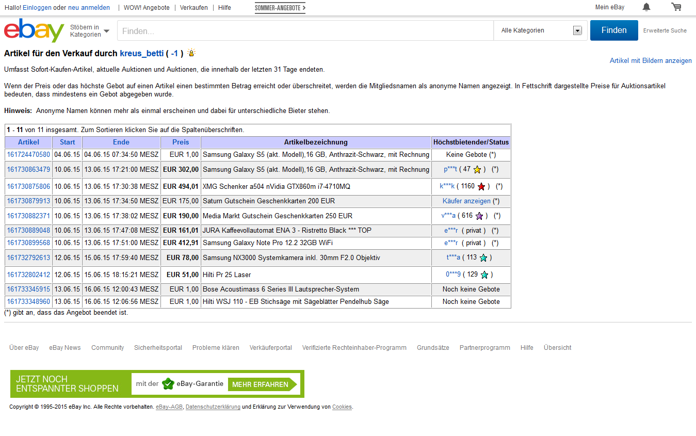Open Erweiterte Suche link
The width and height of the screenshot is (696, 436).
click(x=665, y=30)
